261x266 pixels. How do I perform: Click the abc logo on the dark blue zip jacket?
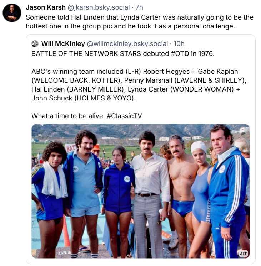(127, 179)
